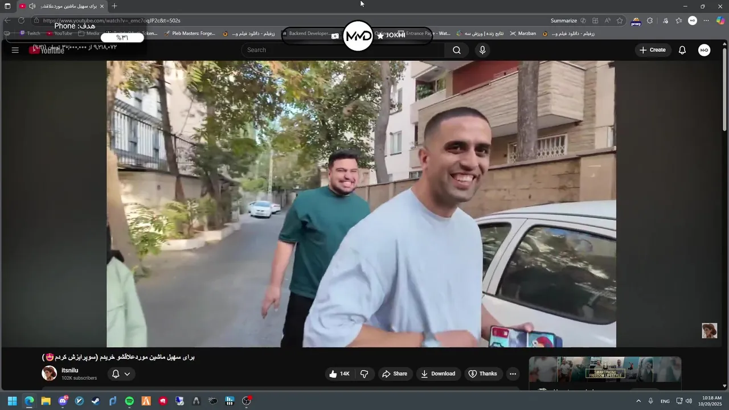
Task: Like the video showing 14K likes
Action: click(339, 374)
